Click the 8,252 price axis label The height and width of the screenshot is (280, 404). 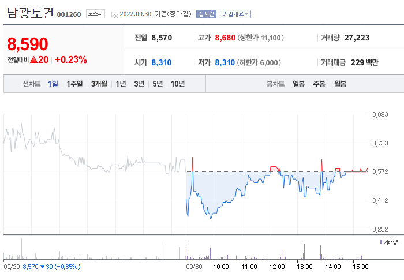coord(380,229)
